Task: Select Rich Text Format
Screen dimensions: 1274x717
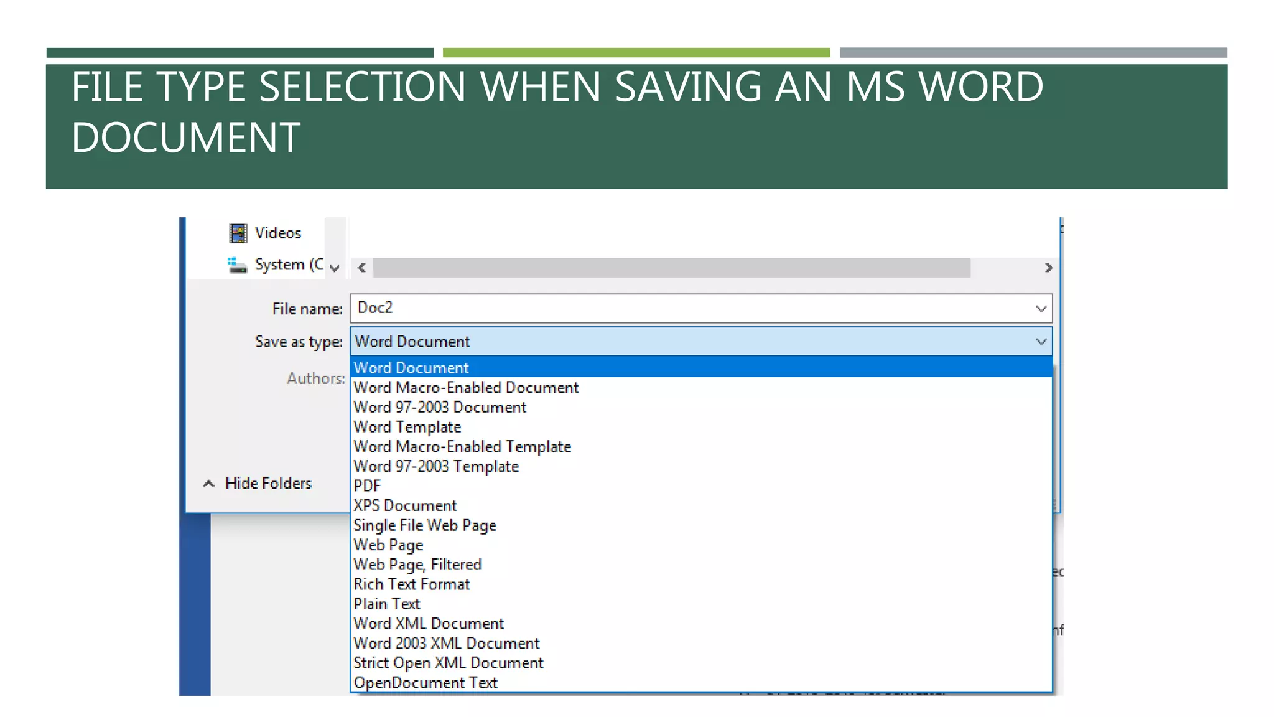Action: pos(701,584)
